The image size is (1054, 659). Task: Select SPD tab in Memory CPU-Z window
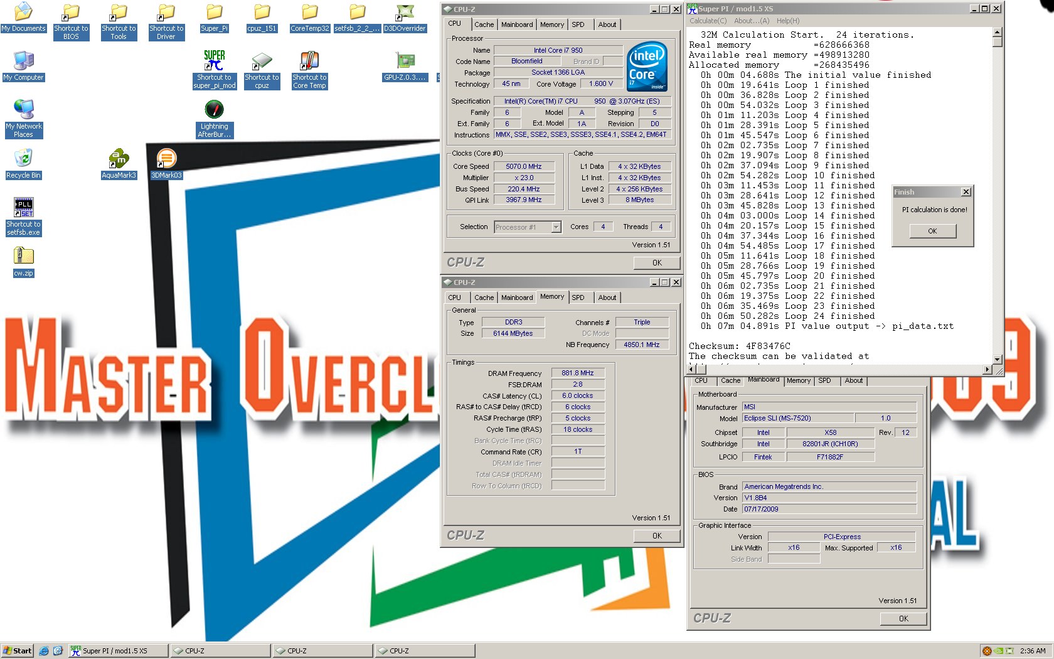tap(578, 297)
